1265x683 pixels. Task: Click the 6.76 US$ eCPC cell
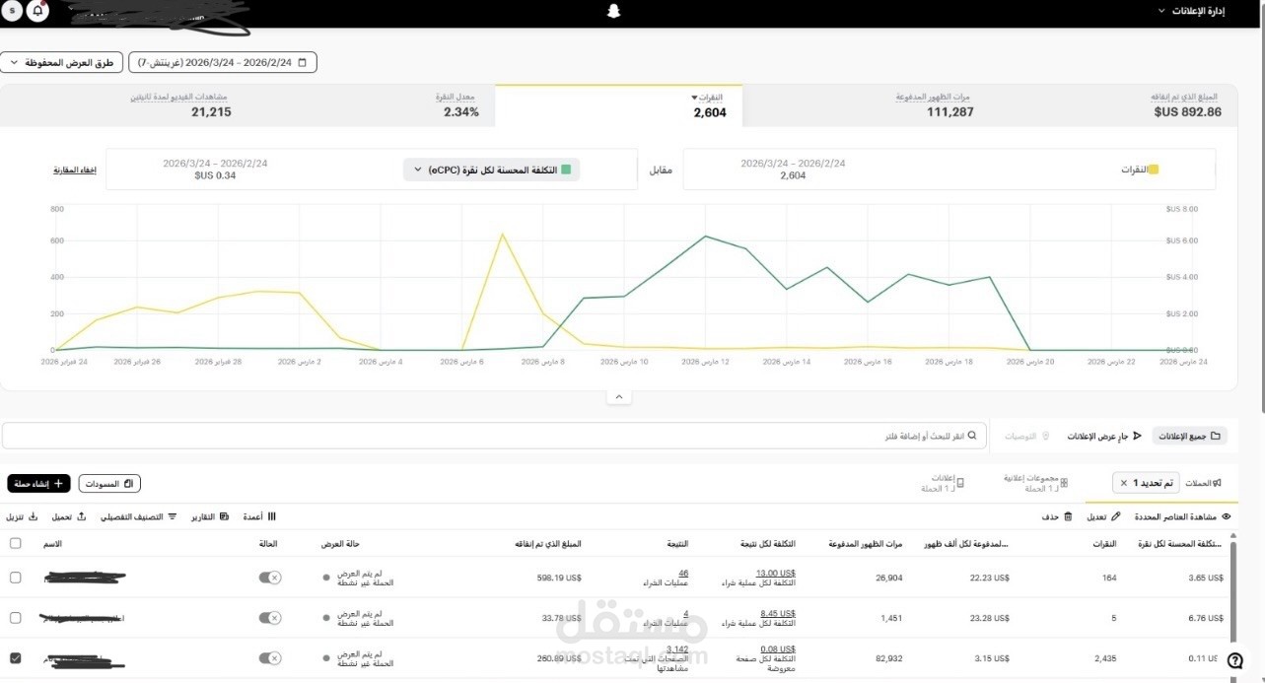[x=1205, y=618]
